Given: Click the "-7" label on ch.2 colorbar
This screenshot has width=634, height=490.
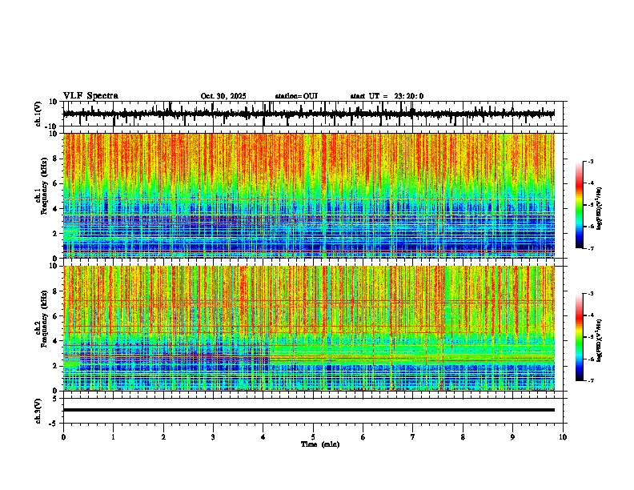Looking at the screenshot, I should (590, 380).
